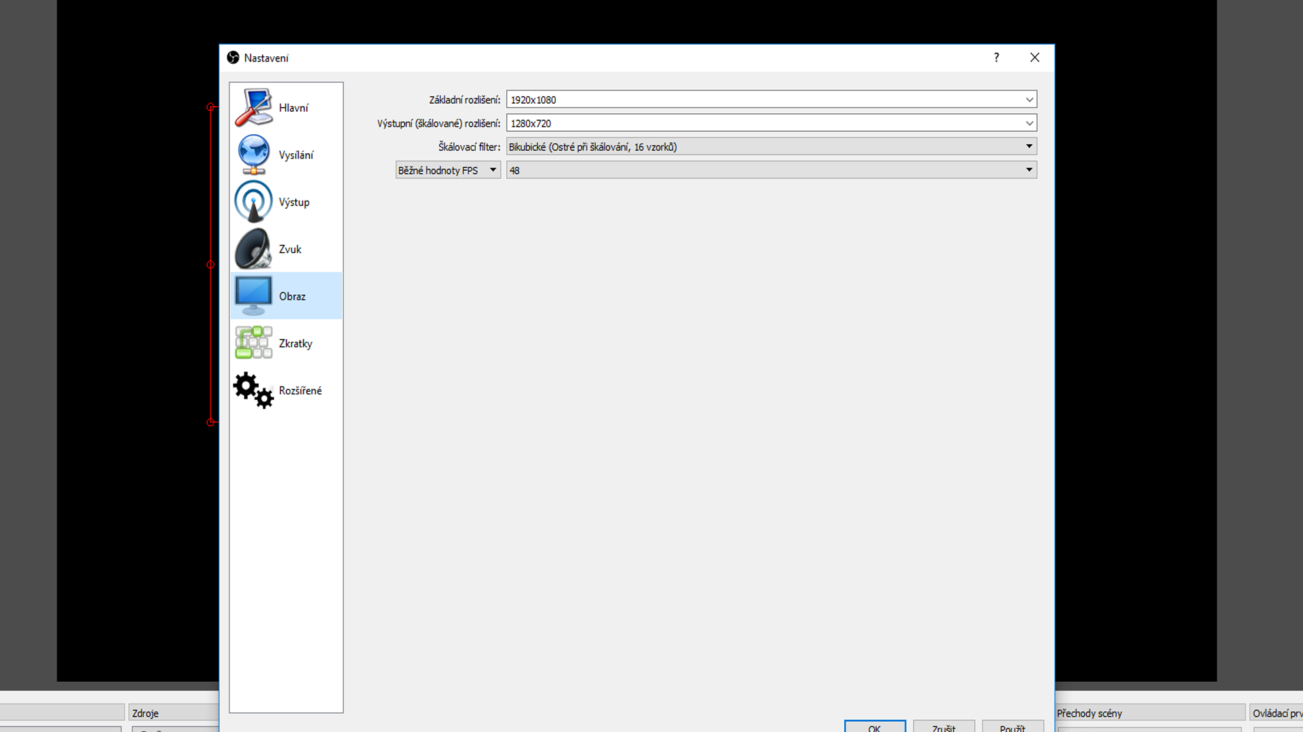Click the Obraz monitor icon
This screenshot has width=1303, height=732.
253,296
